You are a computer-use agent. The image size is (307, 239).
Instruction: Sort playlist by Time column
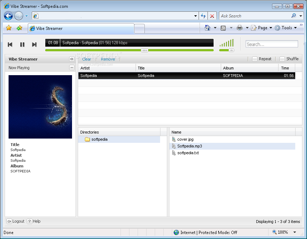tap(287, 68)
